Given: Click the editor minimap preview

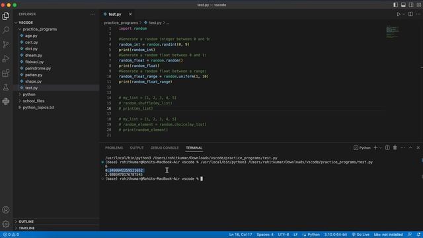Looking at the screenshot, I should point(393,32).
